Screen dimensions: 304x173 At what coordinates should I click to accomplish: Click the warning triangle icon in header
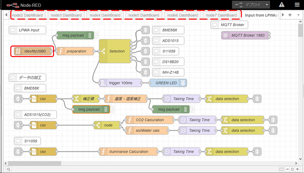click(282, 5)
